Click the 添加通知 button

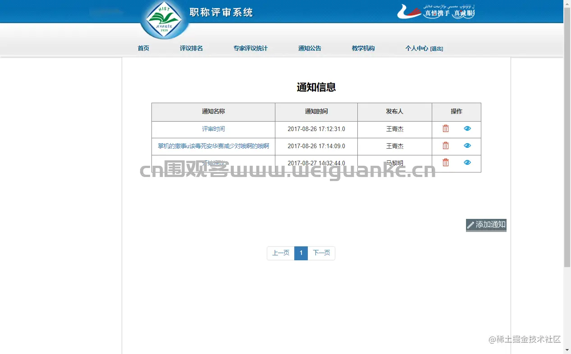[x=486, y=225]
